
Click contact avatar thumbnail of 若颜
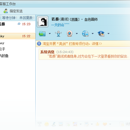43,22
